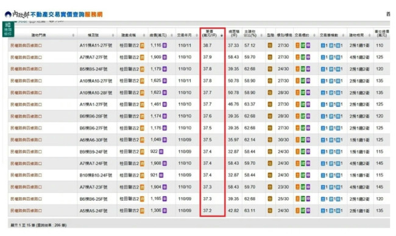The height and width of the screenshot is (236, 396).
Task: Select the unit price cell 38.7
Action: [x=207, y=46]
